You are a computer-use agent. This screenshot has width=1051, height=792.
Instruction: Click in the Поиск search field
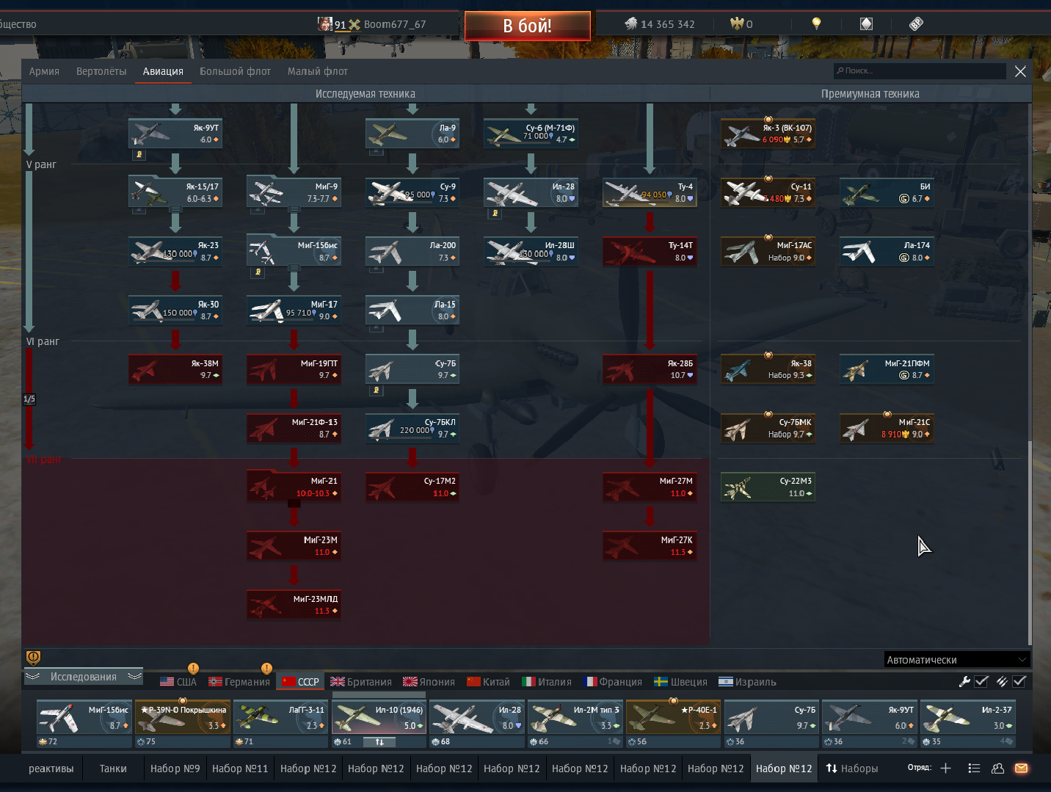(x=920, y=70)
